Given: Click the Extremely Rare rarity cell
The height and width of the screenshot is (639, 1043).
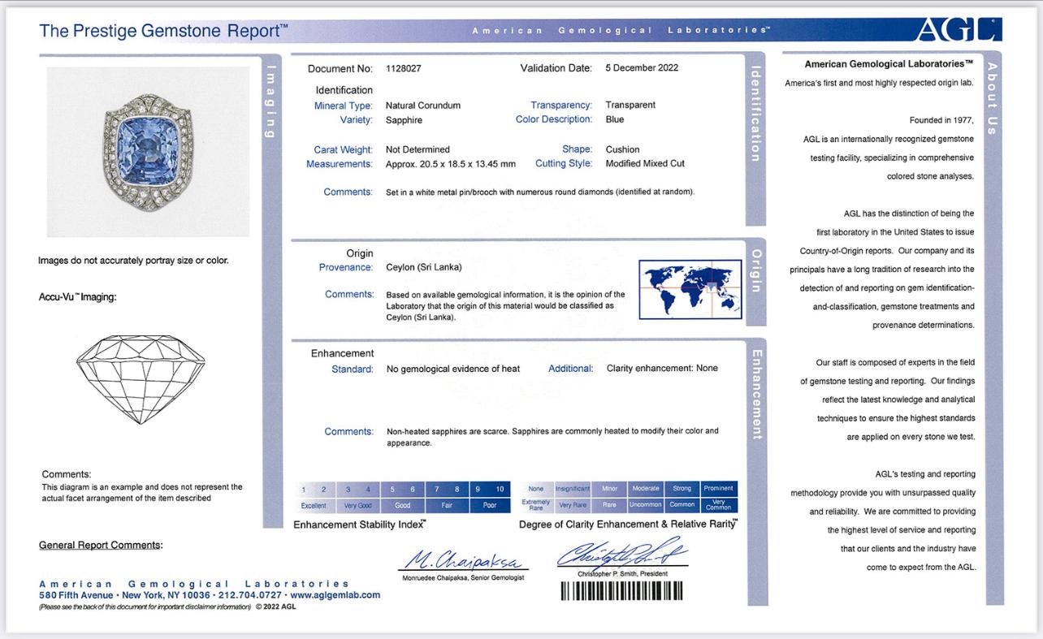Looking at the screenshot, I should coord(536,505).
